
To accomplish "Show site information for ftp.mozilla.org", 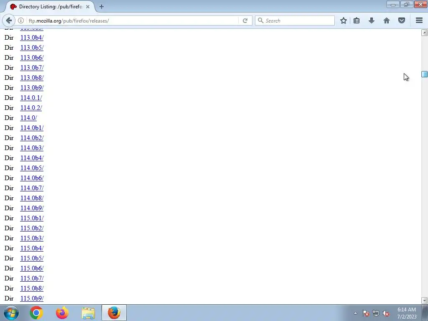I will pos(21,20).
